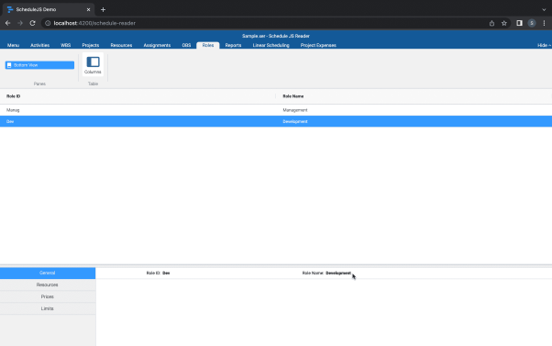Close the ScheduleJS Demo tab
Screen dimensions: 552x346
pos(88,9)
